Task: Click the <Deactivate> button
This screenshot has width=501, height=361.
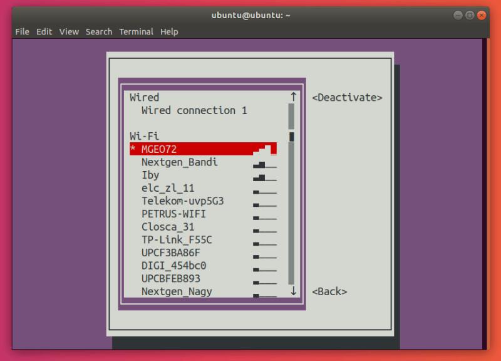Action: [x=346, y=97]
